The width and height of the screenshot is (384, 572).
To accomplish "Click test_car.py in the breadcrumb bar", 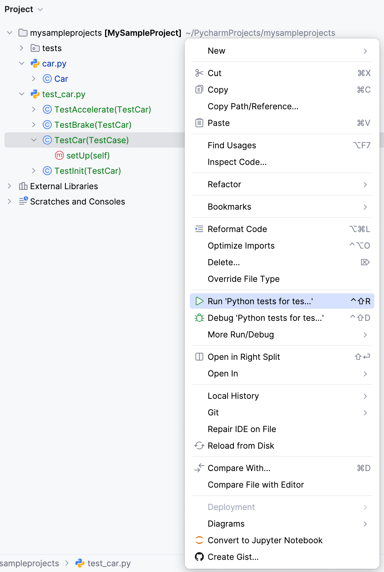I will 109,563.
